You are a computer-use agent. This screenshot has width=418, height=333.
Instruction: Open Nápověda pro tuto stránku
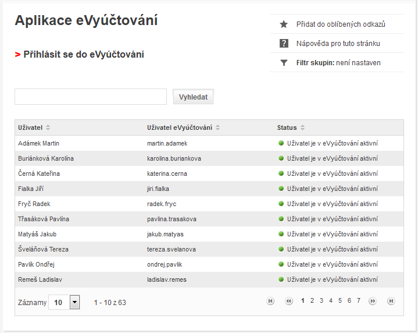338,44
